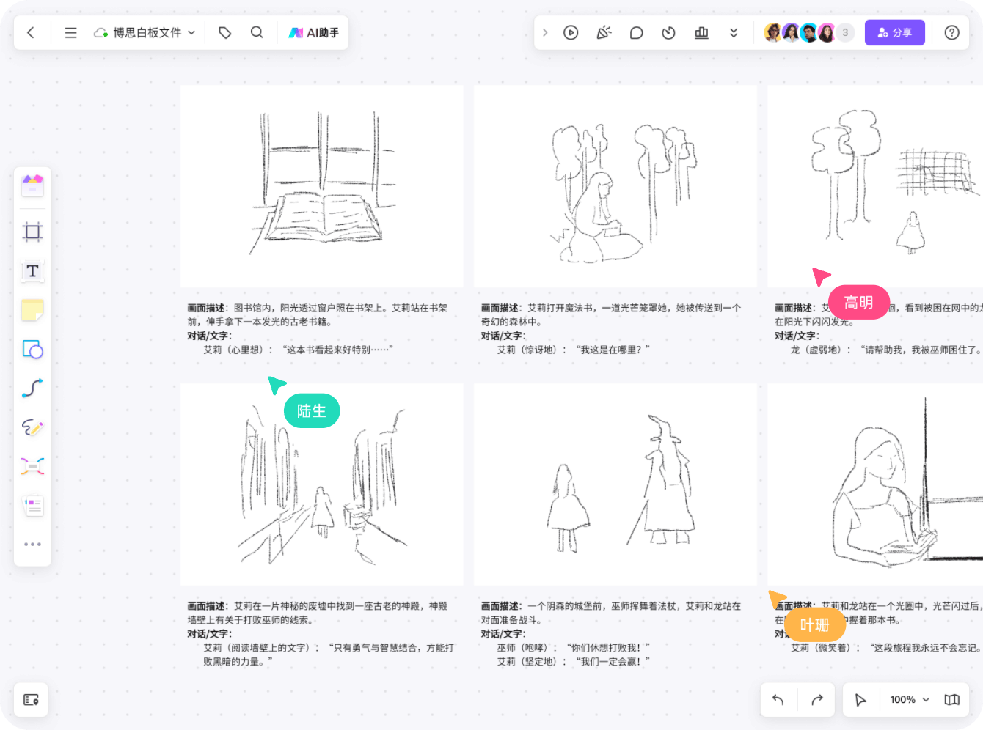The image size is (983, 730).
Task: Open the hamburger main menu
Action: point(70,32)
